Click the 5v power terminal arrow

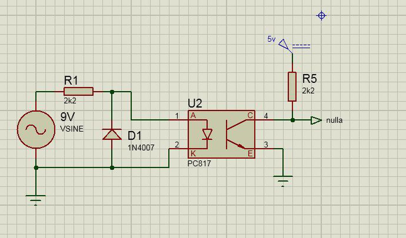click(x=285, y=46)
